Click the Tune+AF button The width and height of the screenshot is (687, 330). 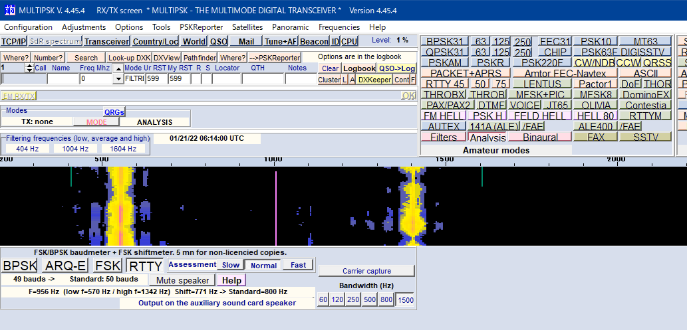click(281, 42)
